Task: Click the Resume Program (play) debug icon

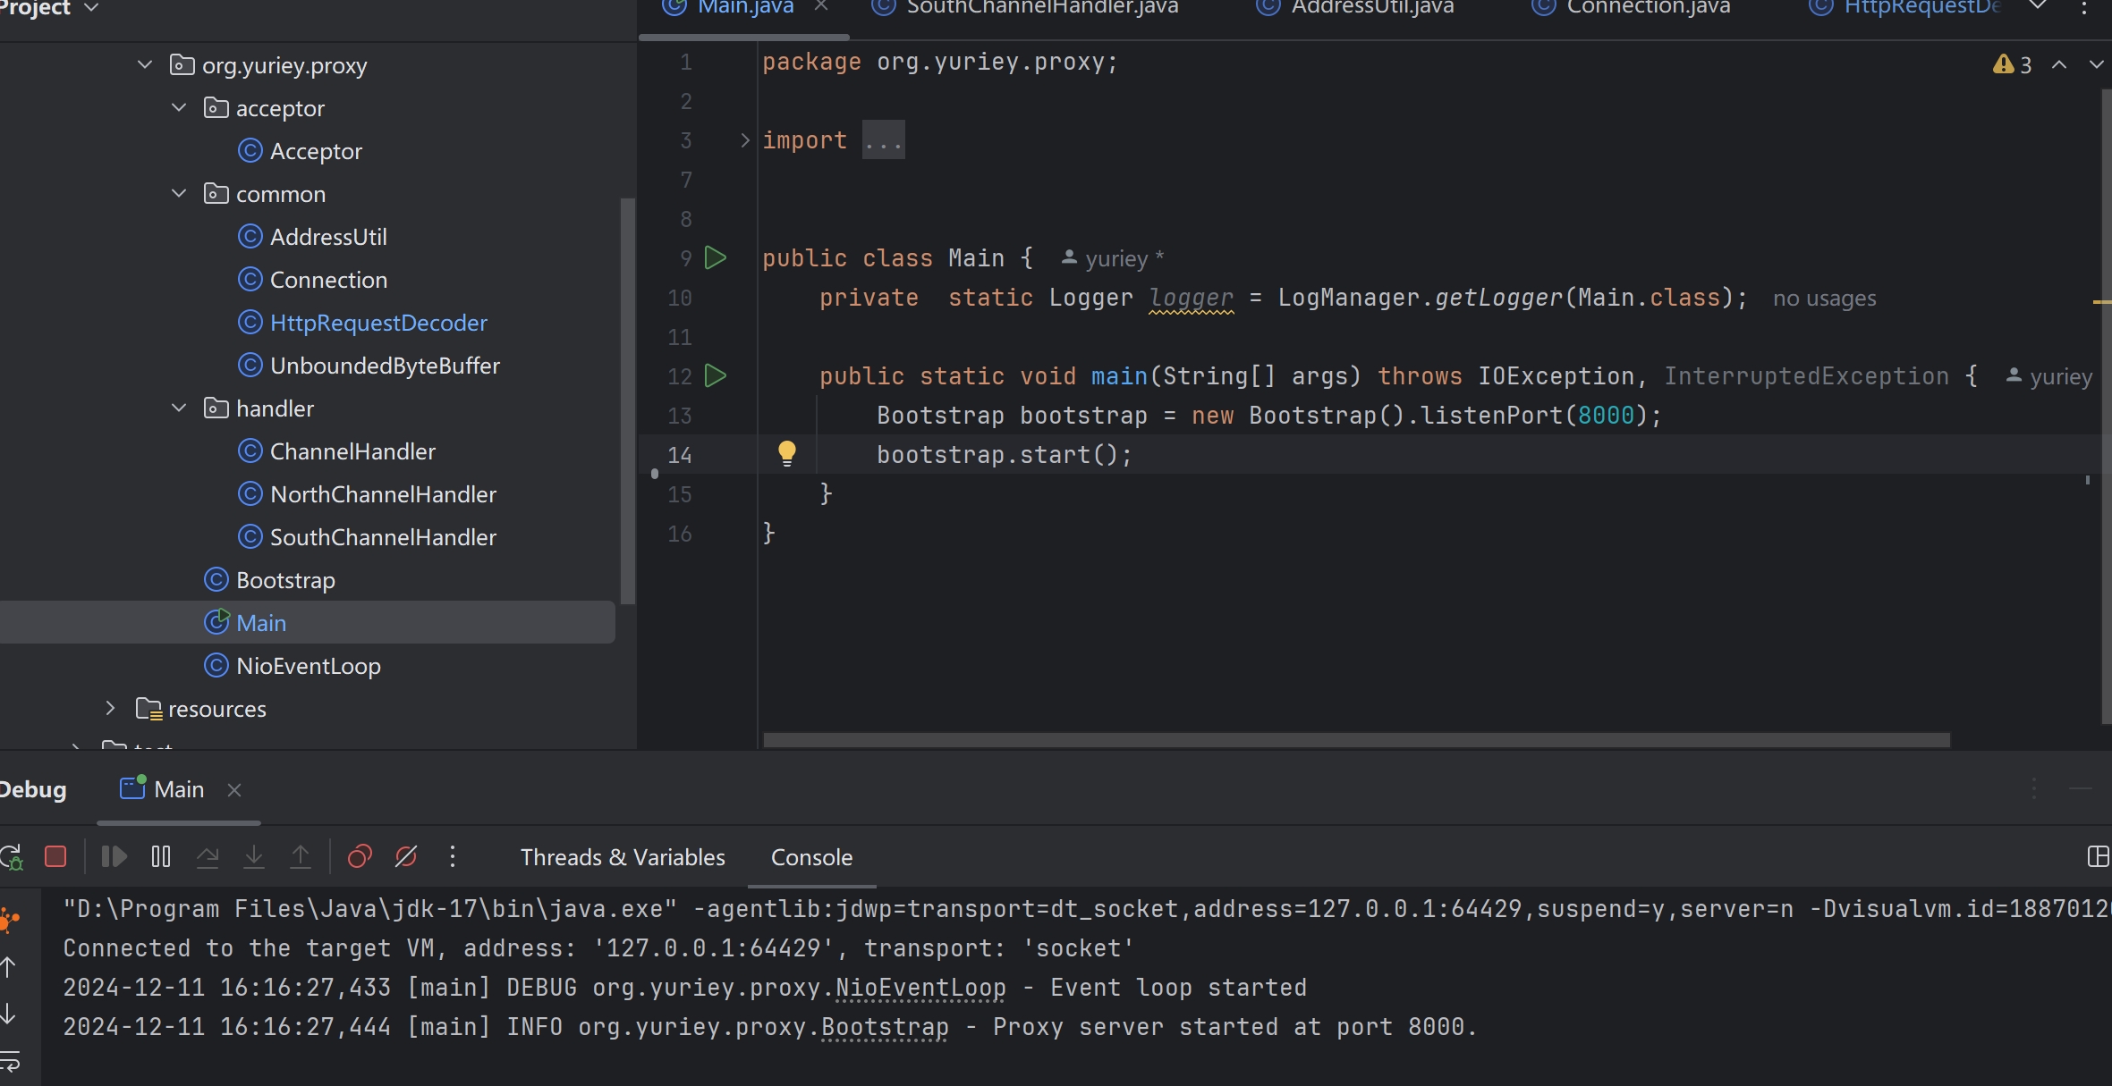Action: (x=114, y=856)
